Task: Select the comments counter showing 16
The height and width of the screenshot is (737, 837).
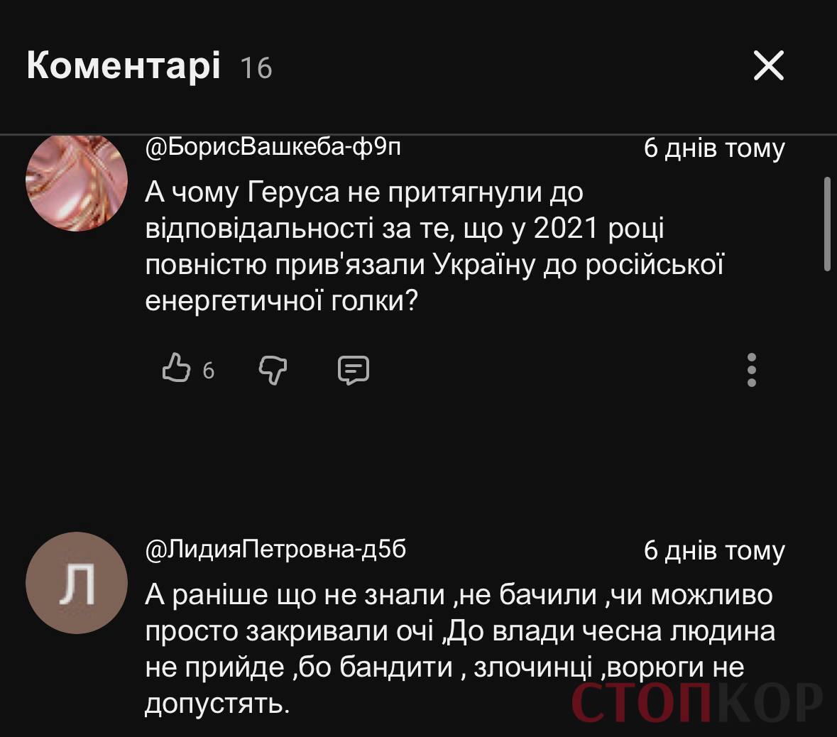Action: point(255,70)
